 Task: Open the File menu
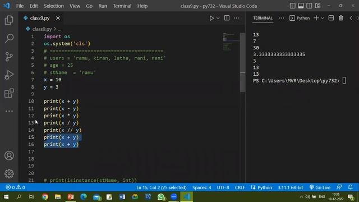click(x=20, y=6)
